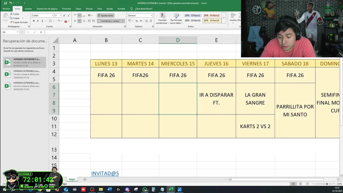Apply thousands separator style (000)

[x=141, y=21]
